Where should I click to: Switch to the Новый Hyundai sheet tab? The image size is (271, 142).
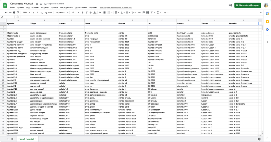point(26,139)
